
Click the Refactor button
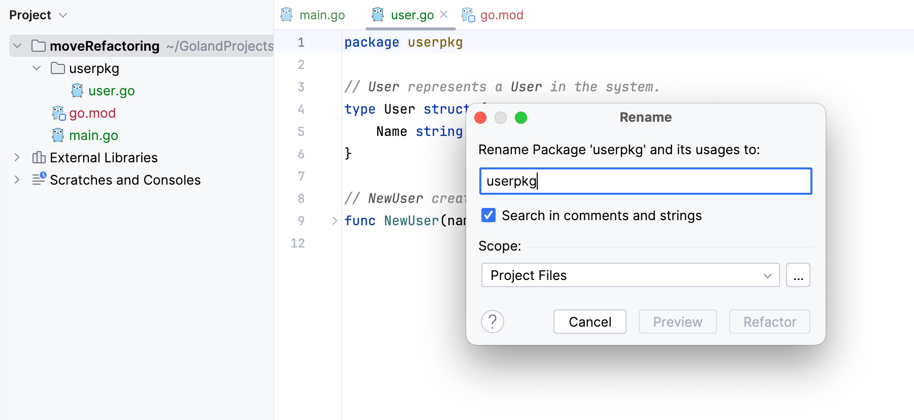pyautogui.click(x=769, y=322)
